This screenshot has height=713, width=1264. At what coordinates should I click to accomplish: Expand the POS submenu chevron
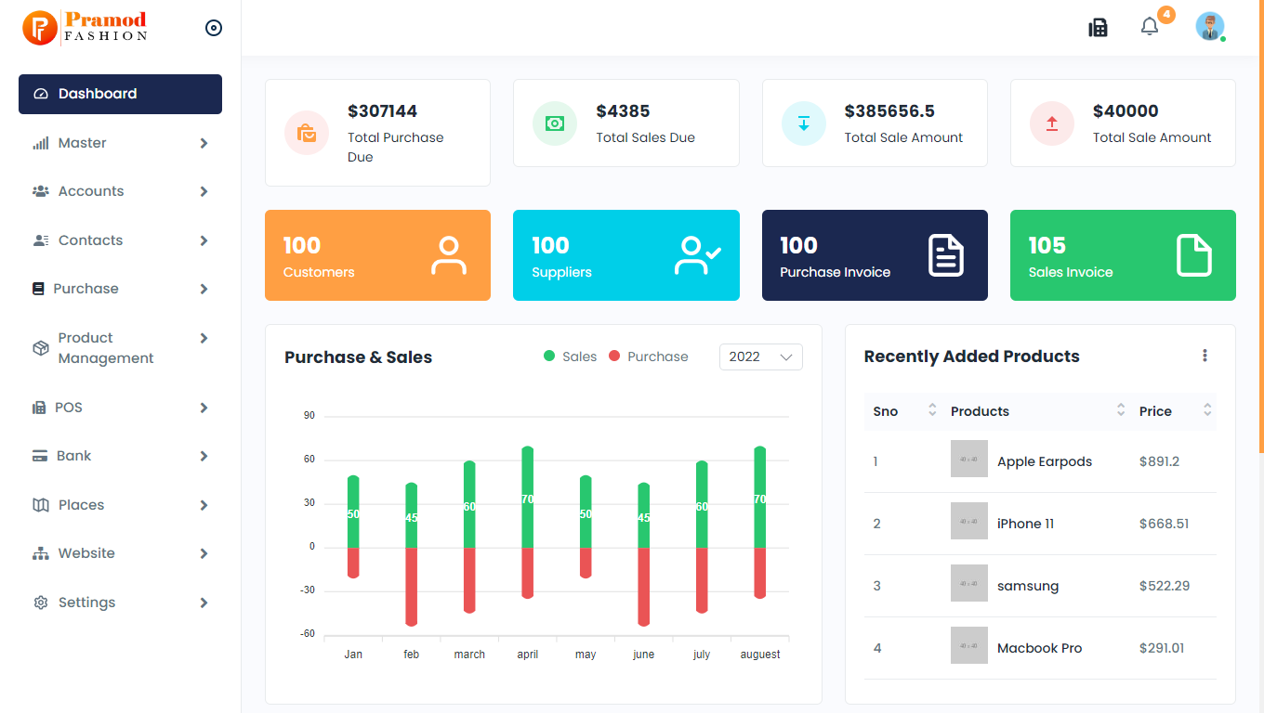(x=204, y=408)
